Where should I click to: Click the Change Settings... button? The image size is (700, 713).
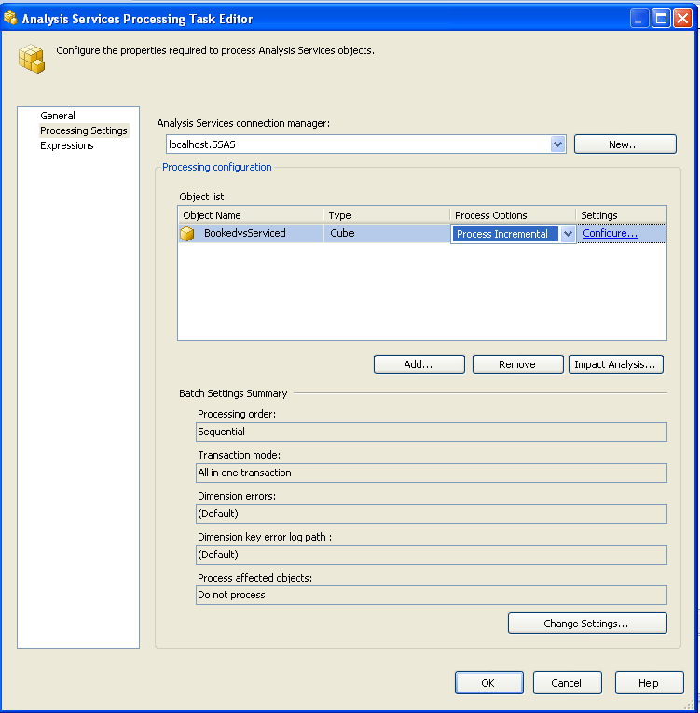pyautogui.click(x=587, y=623)
